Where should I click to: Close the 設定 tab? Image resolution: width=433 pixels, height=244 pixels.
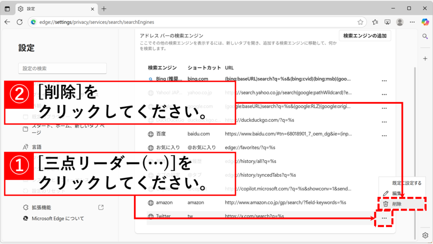[x=93, y=9]
